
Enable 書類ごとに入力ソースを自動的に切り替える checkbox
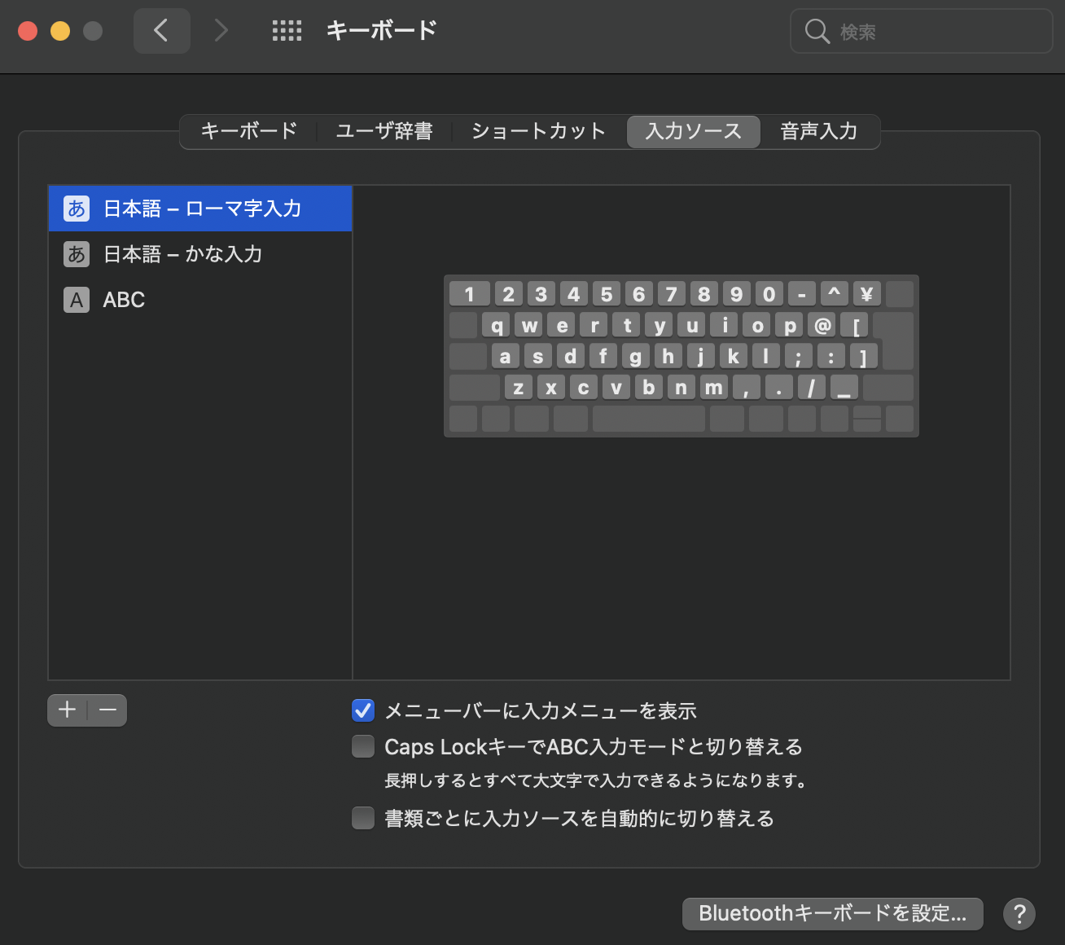[x=363, y=817]
